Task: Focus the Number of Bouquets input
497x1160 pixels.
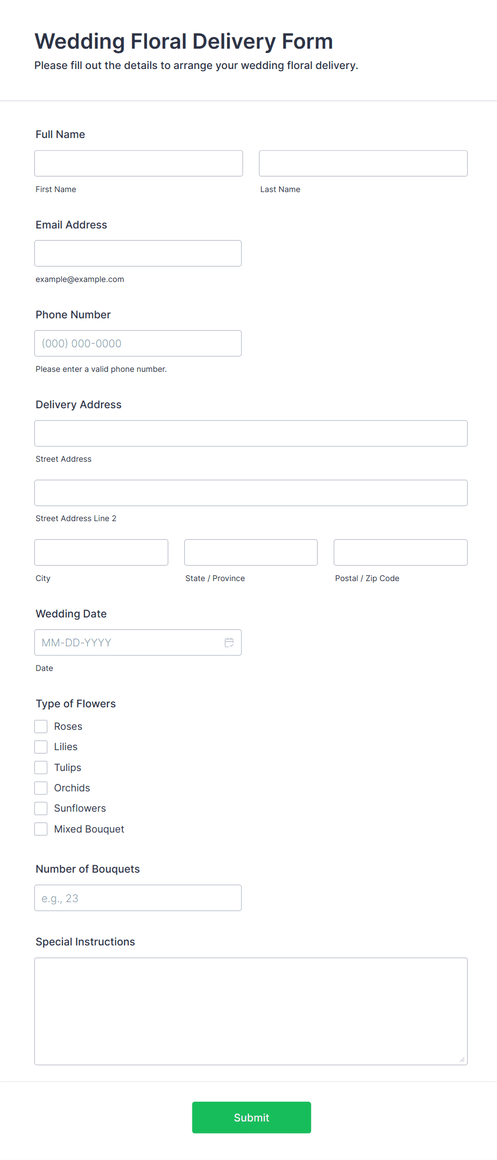Action: (x=138, y=898)
